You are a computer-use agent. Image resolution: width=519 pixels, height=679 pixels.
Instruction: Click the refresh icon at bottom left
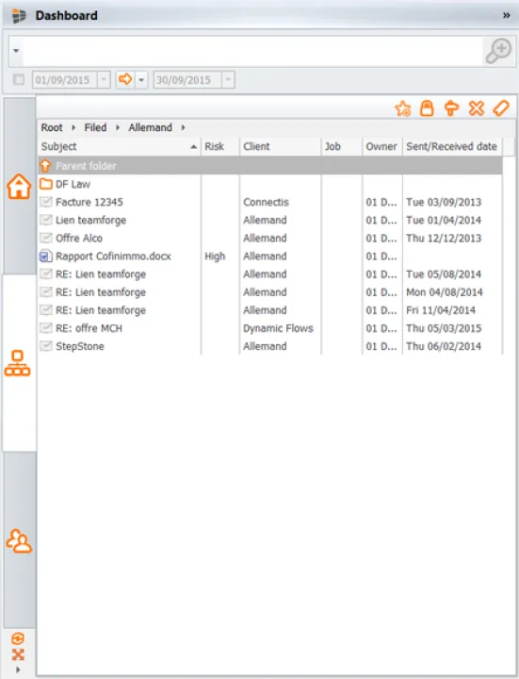tap(18, 638)
